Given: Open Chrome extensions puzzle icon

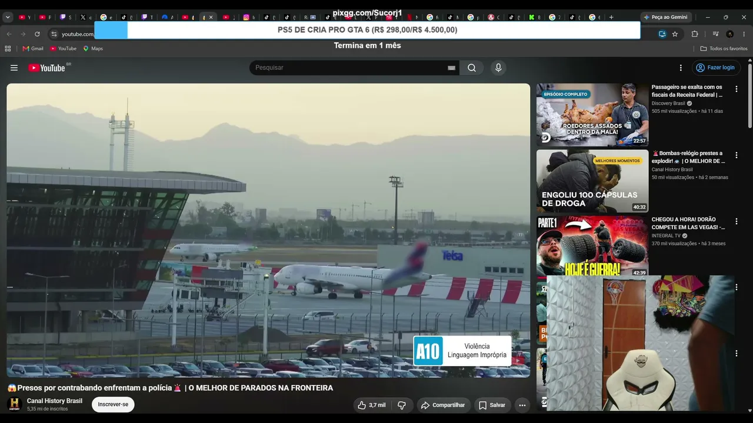Looking at the screenshot, I should 695,34.
